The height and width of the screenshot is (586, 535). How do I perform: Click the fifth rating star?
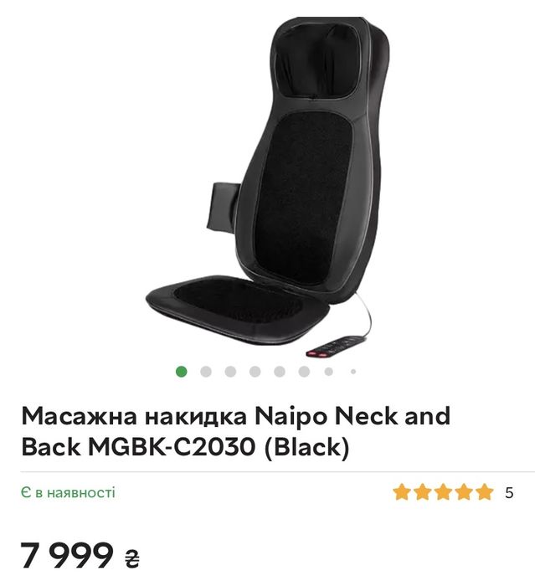[x=485, y=492]
